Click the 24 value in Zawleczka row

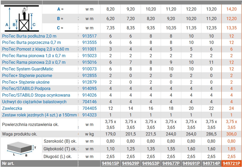(x=231, y=108)
